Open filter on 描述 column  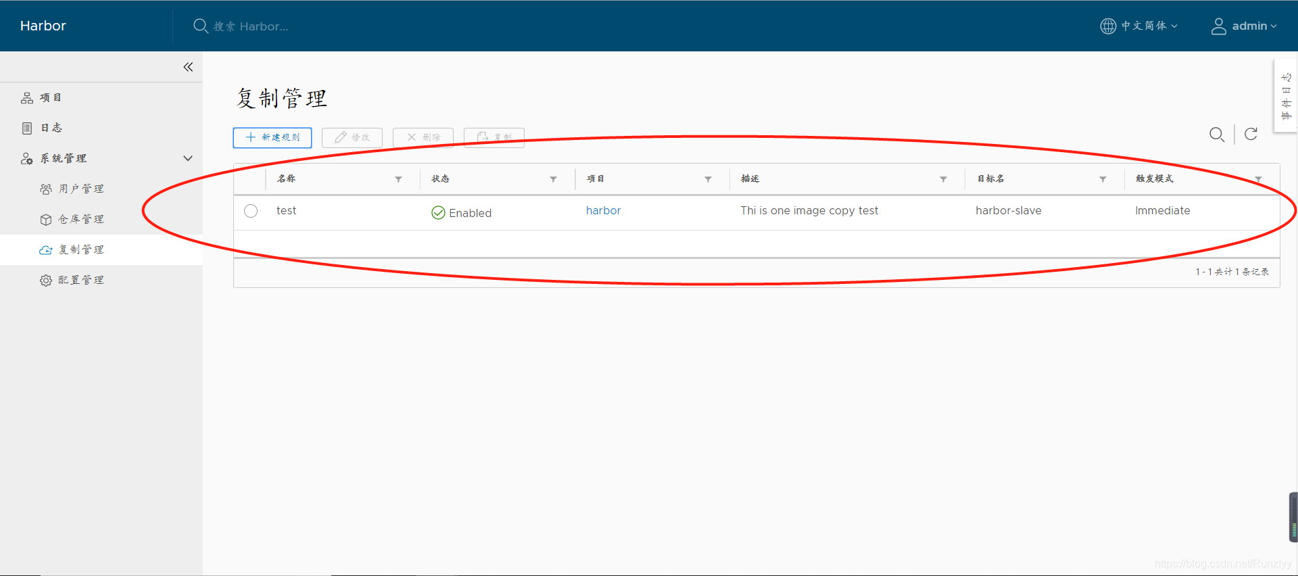tap(944, 179)
